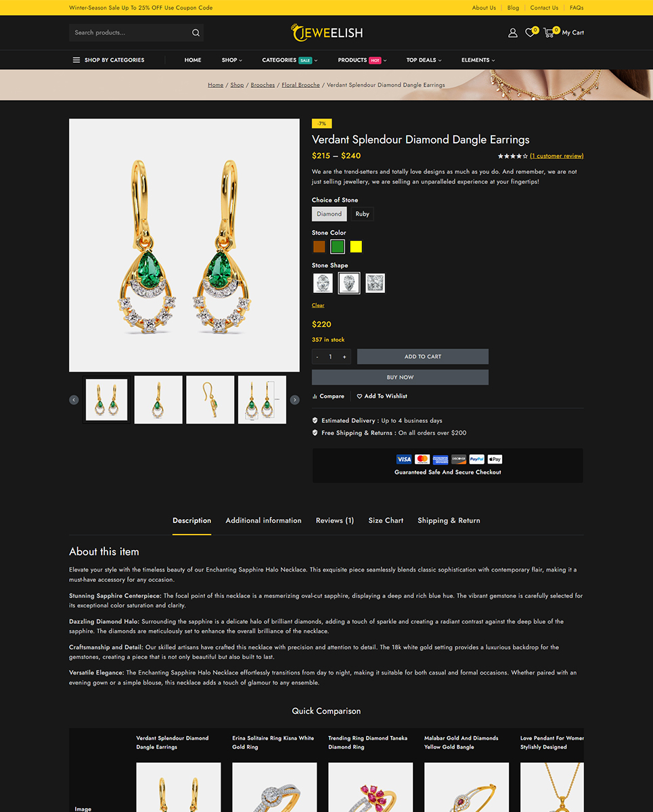653x812 pixels.
Task: Click the next thumbnail arrow
Action: pyautogui.click(x=294, y=400)
